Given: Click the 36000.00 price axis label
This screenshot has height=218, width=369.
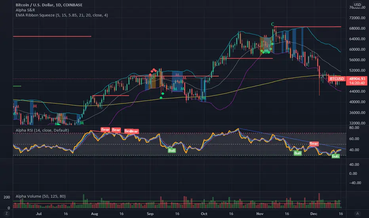Looking at the screenshot, I should point(357,113).
